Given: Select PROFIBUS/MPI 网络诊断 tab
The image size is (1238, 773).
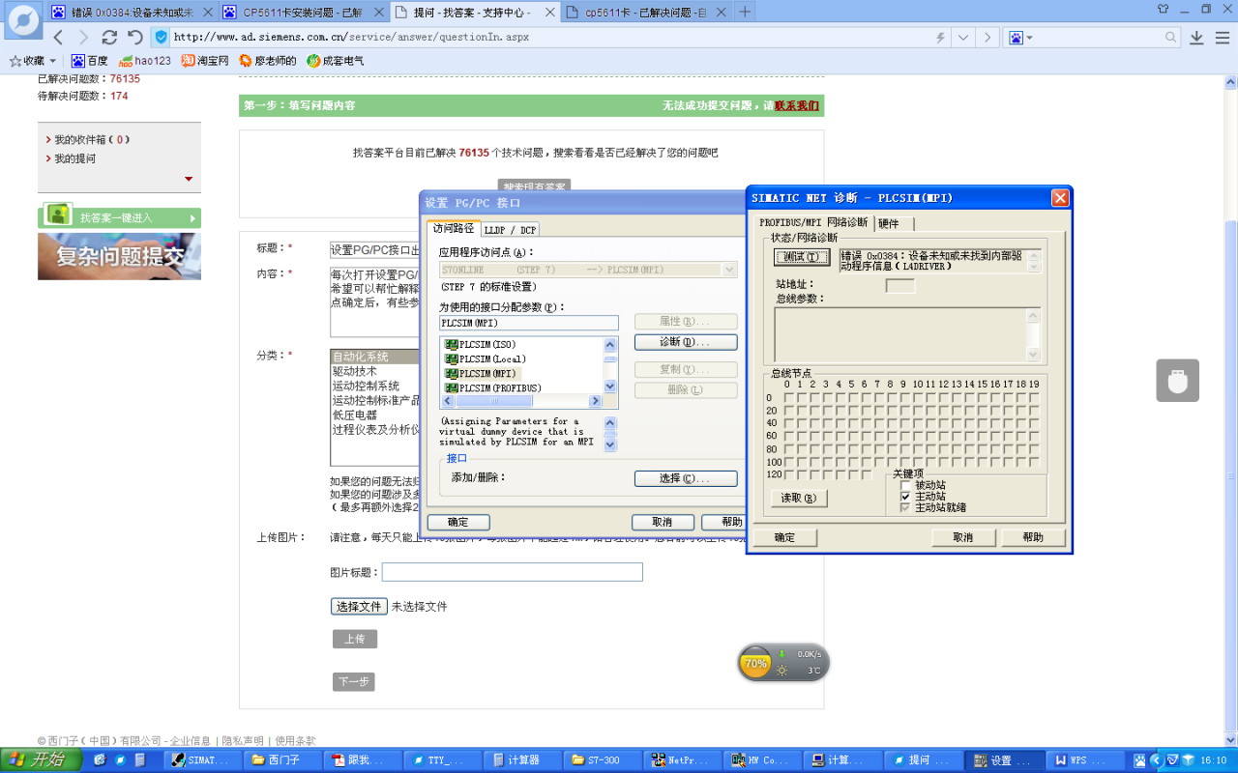Looking at the screenshot, I should coord(813,222).
